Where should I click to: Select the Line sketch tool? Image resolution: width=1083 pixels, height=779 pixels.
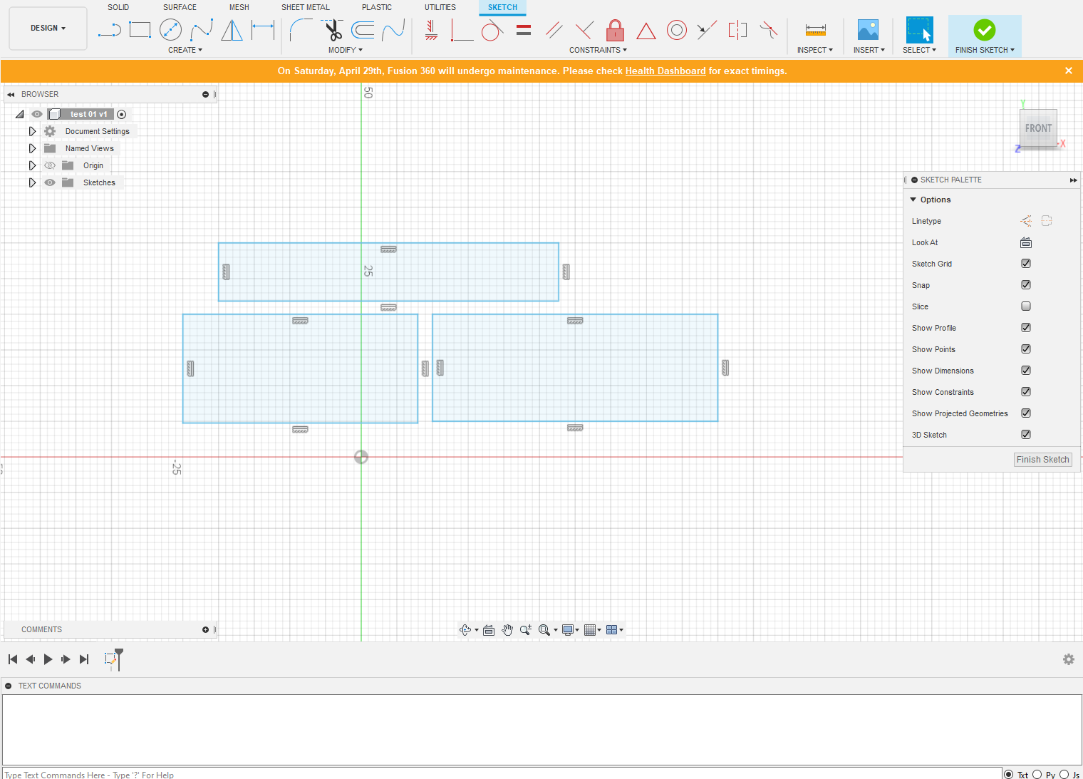click(109, 30)
